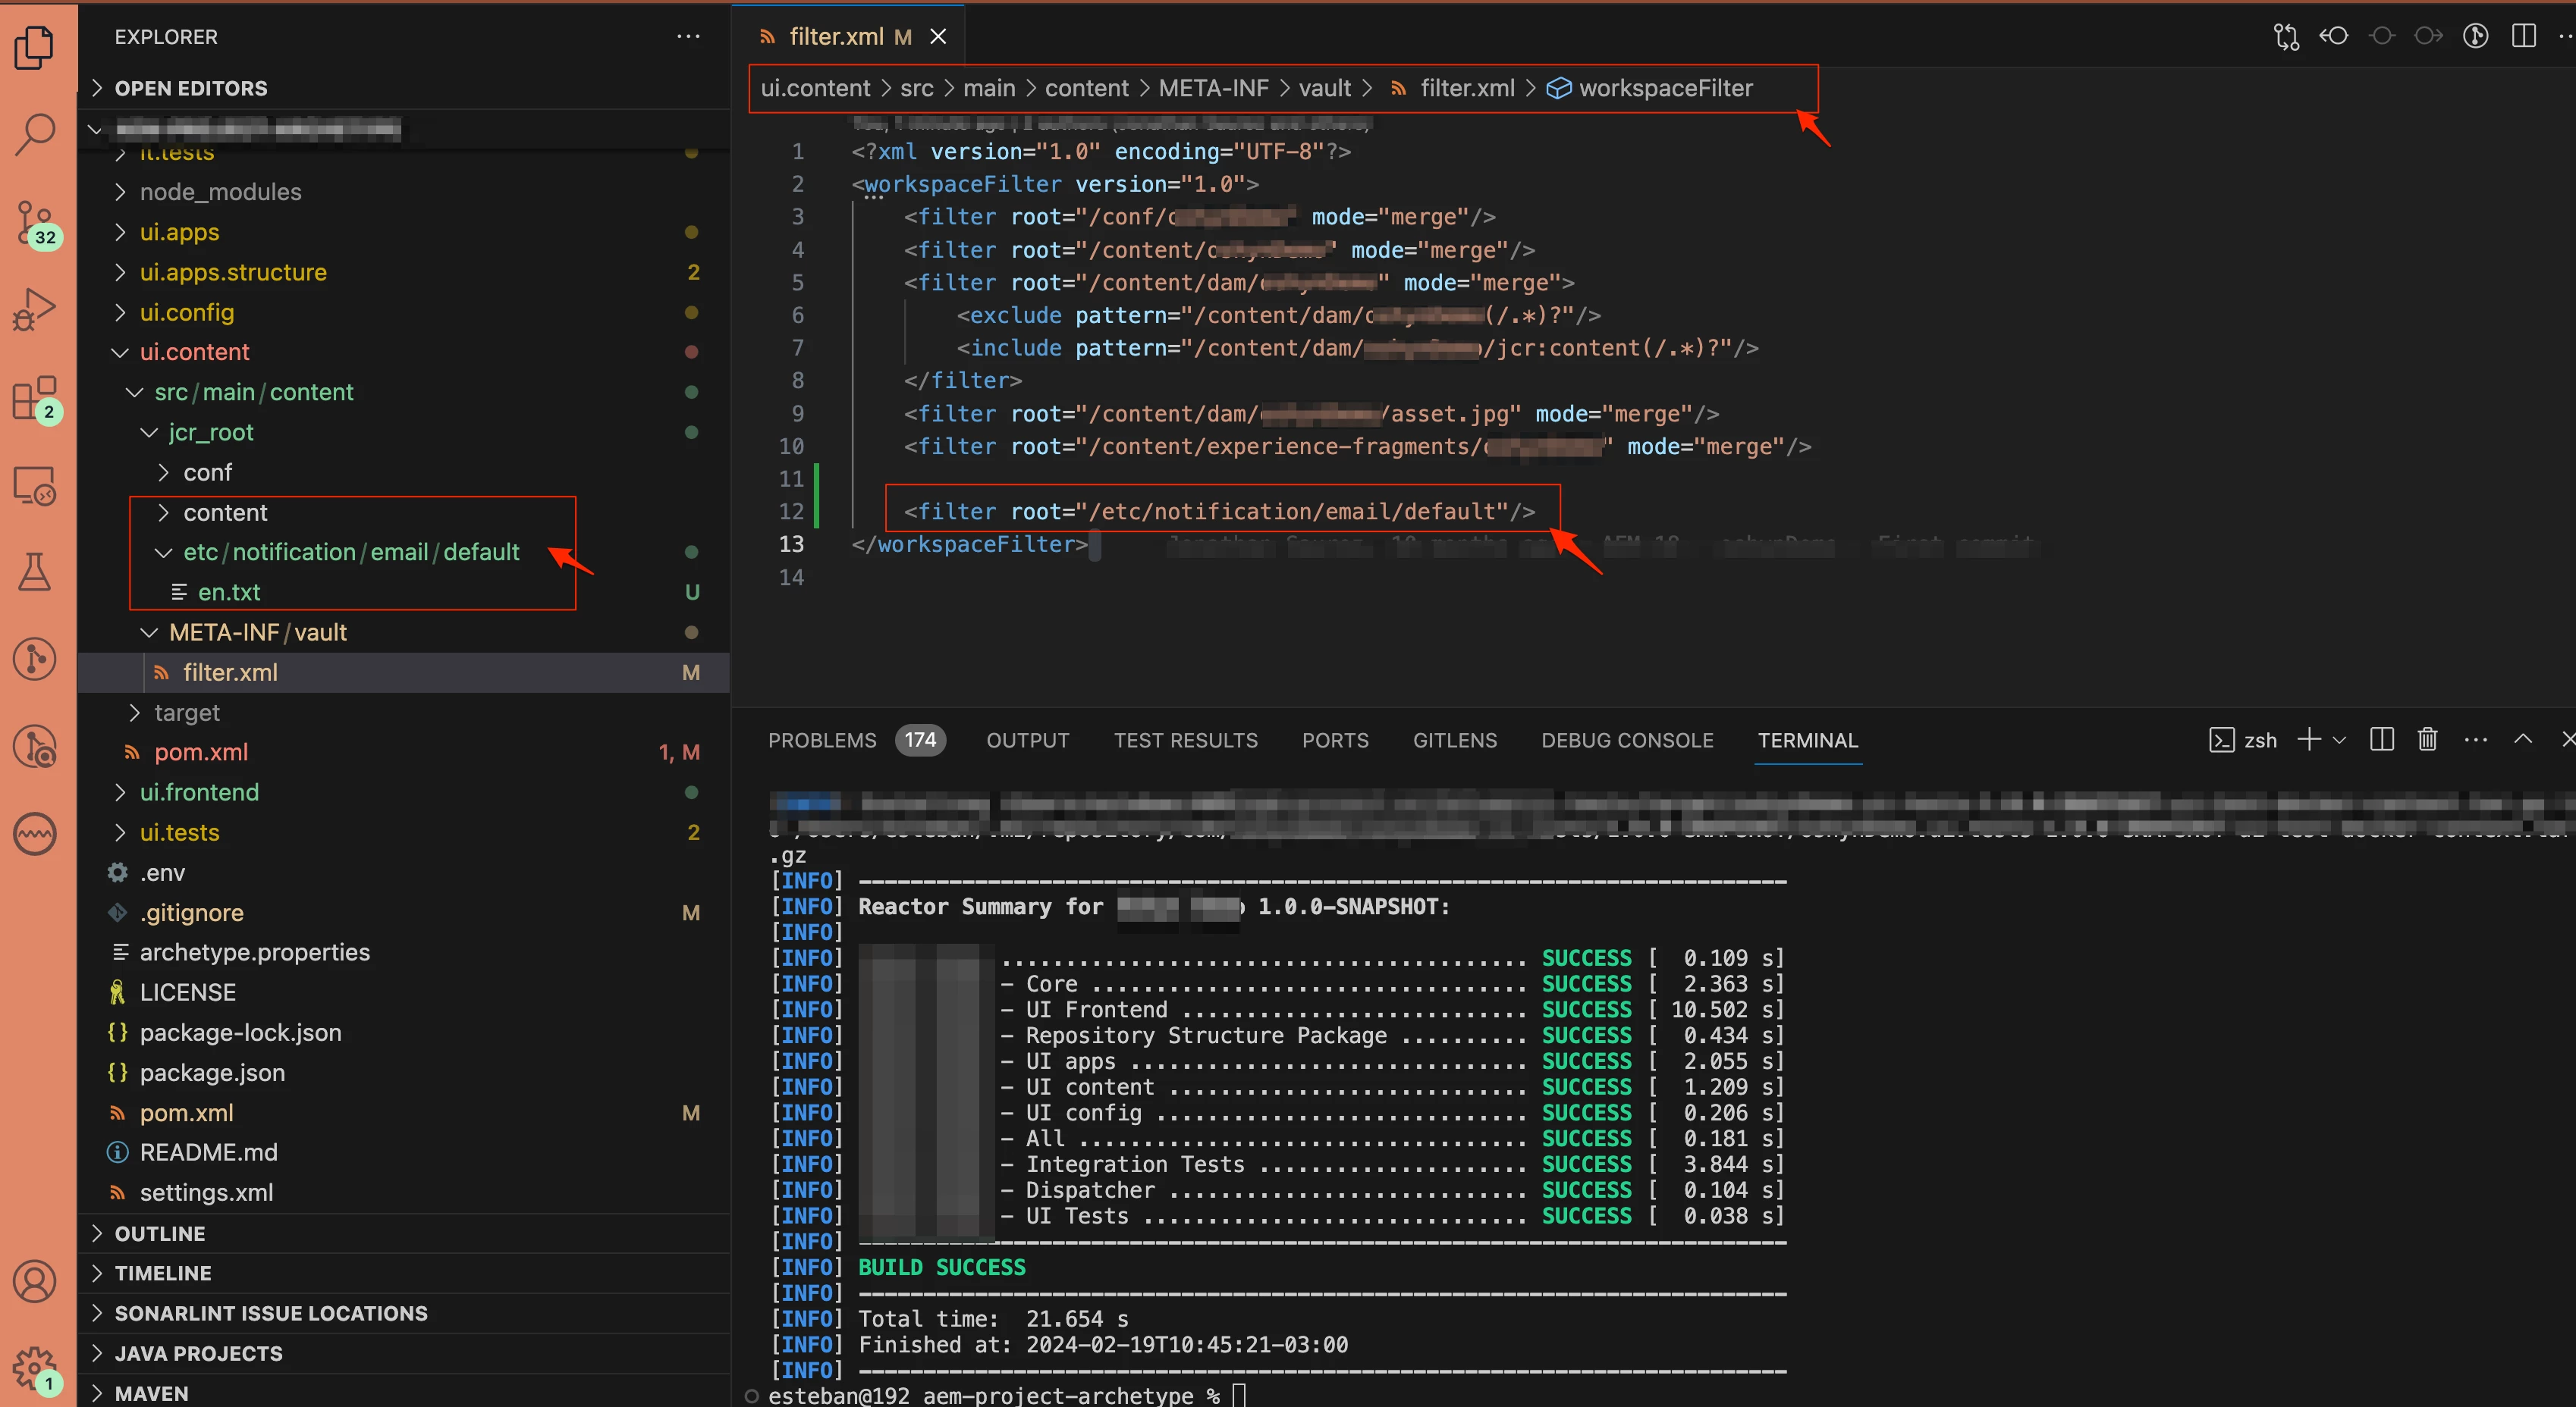Image resolution: width=2576 pixels, height=1407 pixels.
Task: Expand the OUTLINE section
Action: (160, 1233)
